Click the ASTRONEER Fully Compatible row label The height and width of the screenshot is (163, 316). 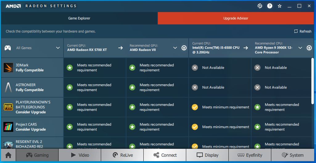(30, 87)
